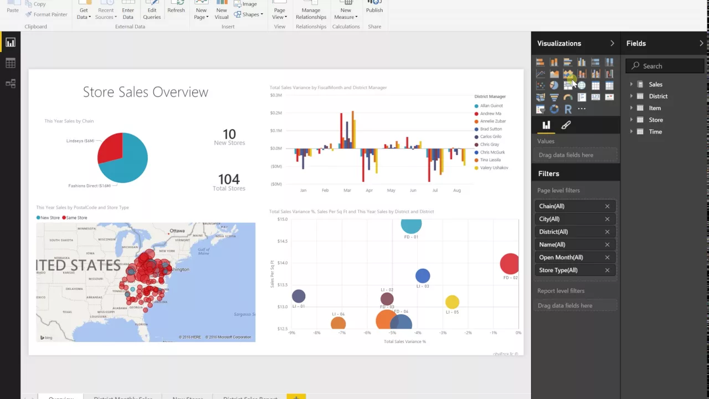Choose the line chart visualization
Viewport: 709px width, 399px height.
pos(540,74)
